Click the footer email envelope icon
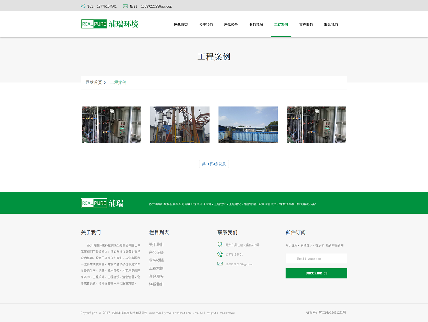Viewport: 428px width, 322px height. [x=220, y=264]
